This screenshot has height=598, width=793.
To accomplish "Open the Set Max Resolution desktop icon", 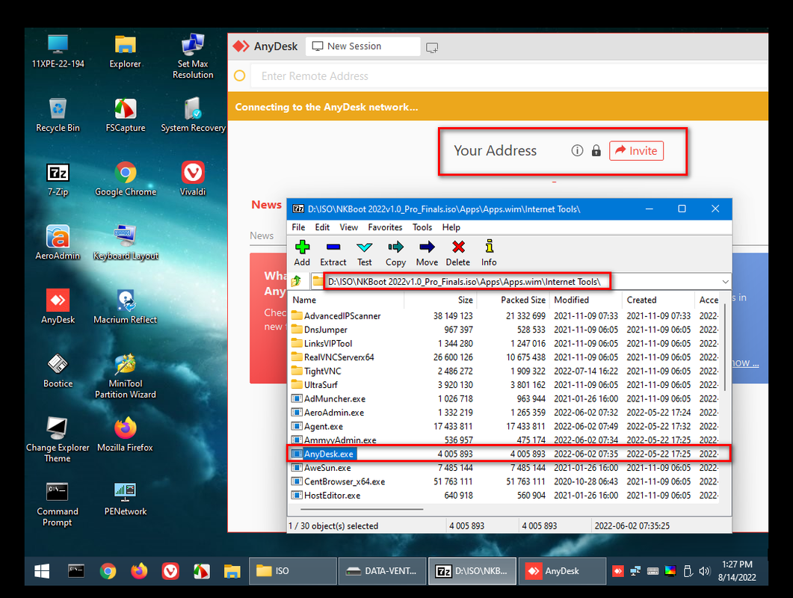I will pyautogui.click(x=193, y=57).
